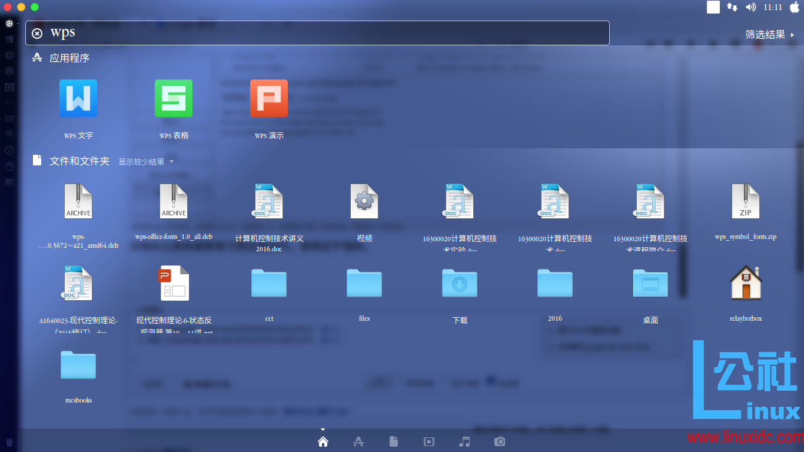Click the dash home button atop launcher

pos(9,24)
